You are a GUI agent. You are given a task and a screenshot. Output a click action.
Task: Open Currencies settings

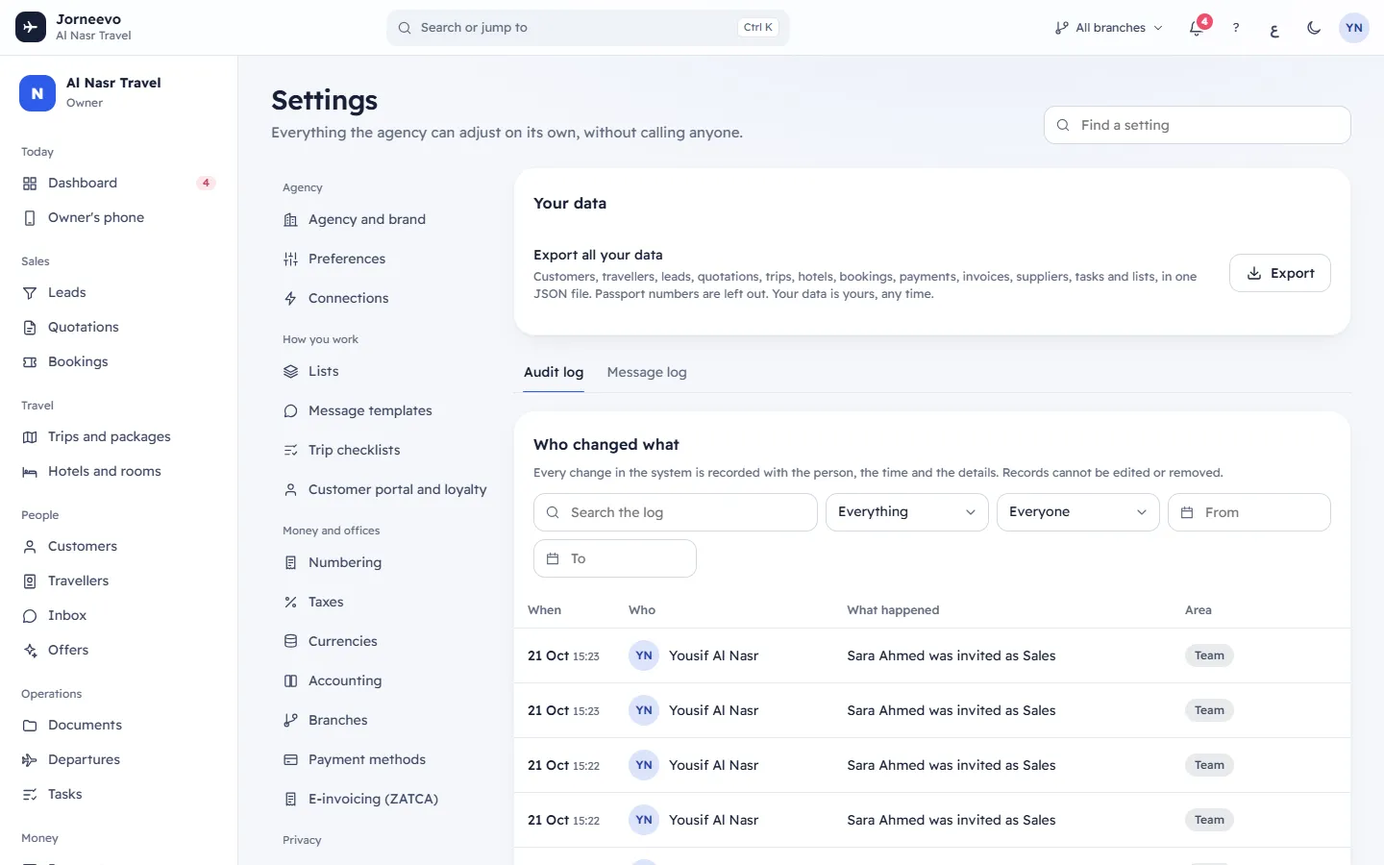(x=384, y=641)
